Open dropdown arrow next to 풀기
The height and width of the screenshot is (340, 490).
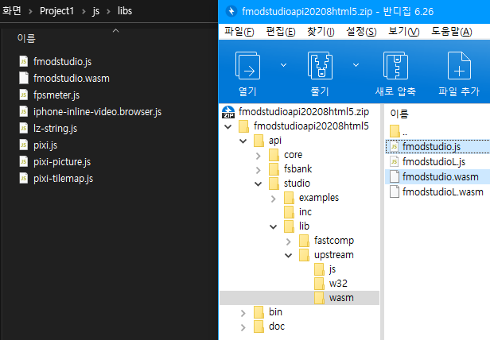pos(356,65)
